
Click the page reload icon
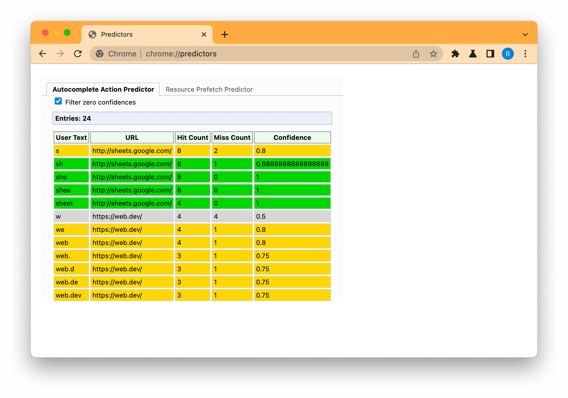pyautogui.click(x=78, y=54)
